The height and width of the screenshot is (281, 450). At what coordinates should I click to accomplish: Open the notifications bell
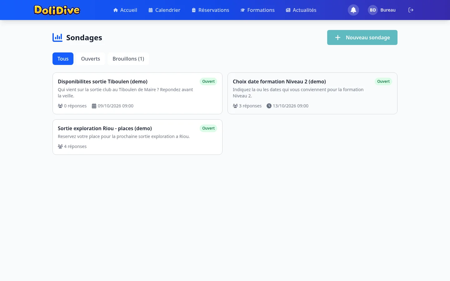coord(353,10)
